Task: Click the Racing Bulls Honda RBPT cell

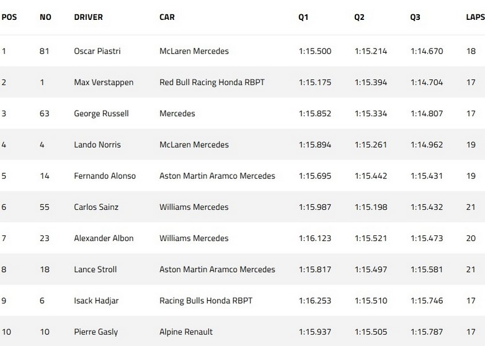Action: point(206,301)
